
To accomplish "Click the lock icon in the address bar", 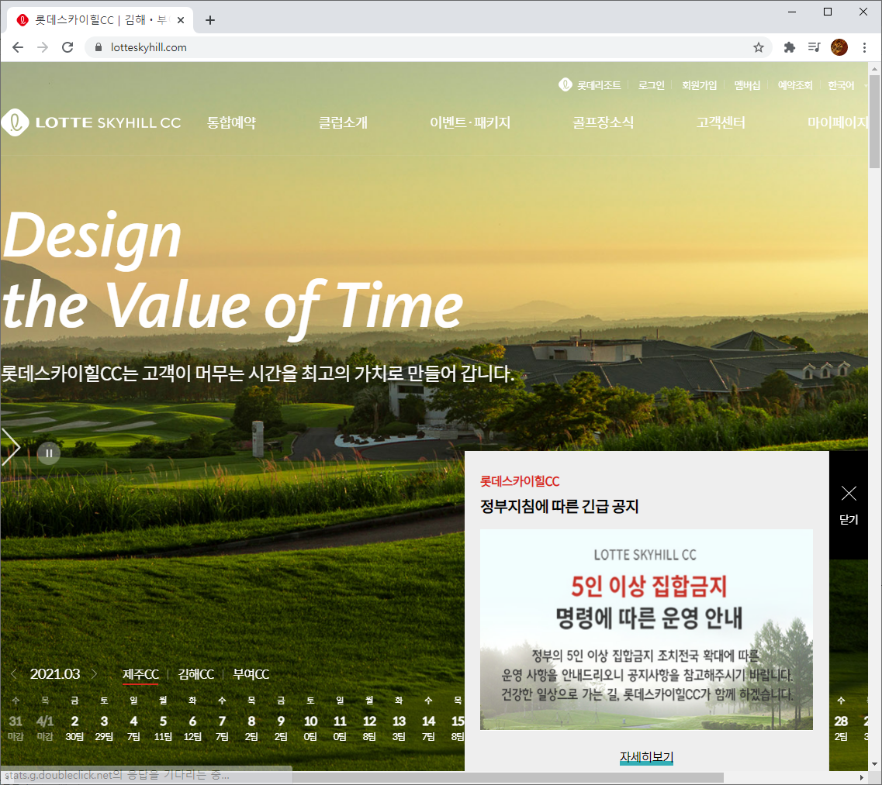I will (99, 47).
